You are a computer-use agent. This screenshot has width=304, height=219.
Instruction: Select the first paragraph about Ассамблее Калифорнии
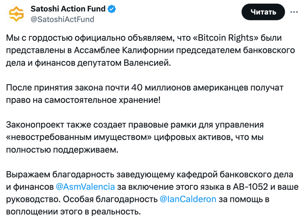pos(150,50)
